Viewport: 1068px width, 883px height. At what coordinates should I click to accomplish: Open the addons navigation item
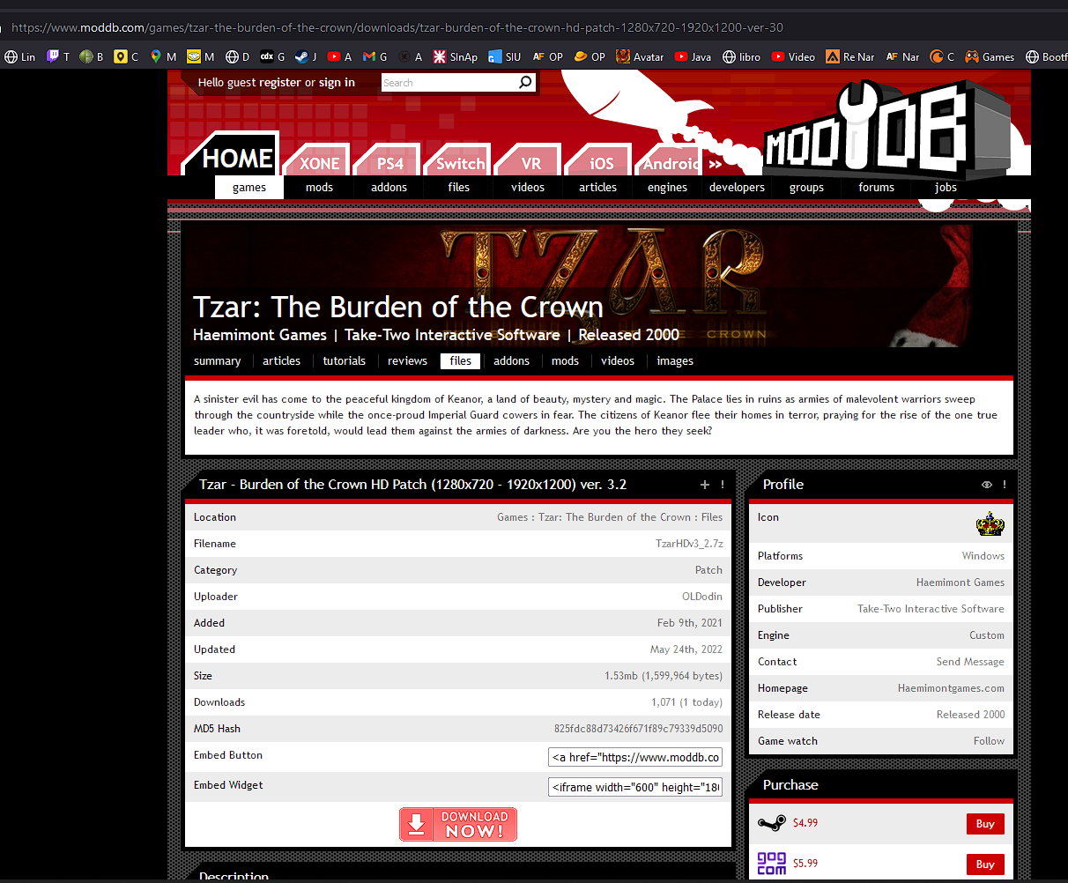click(389, 187)
